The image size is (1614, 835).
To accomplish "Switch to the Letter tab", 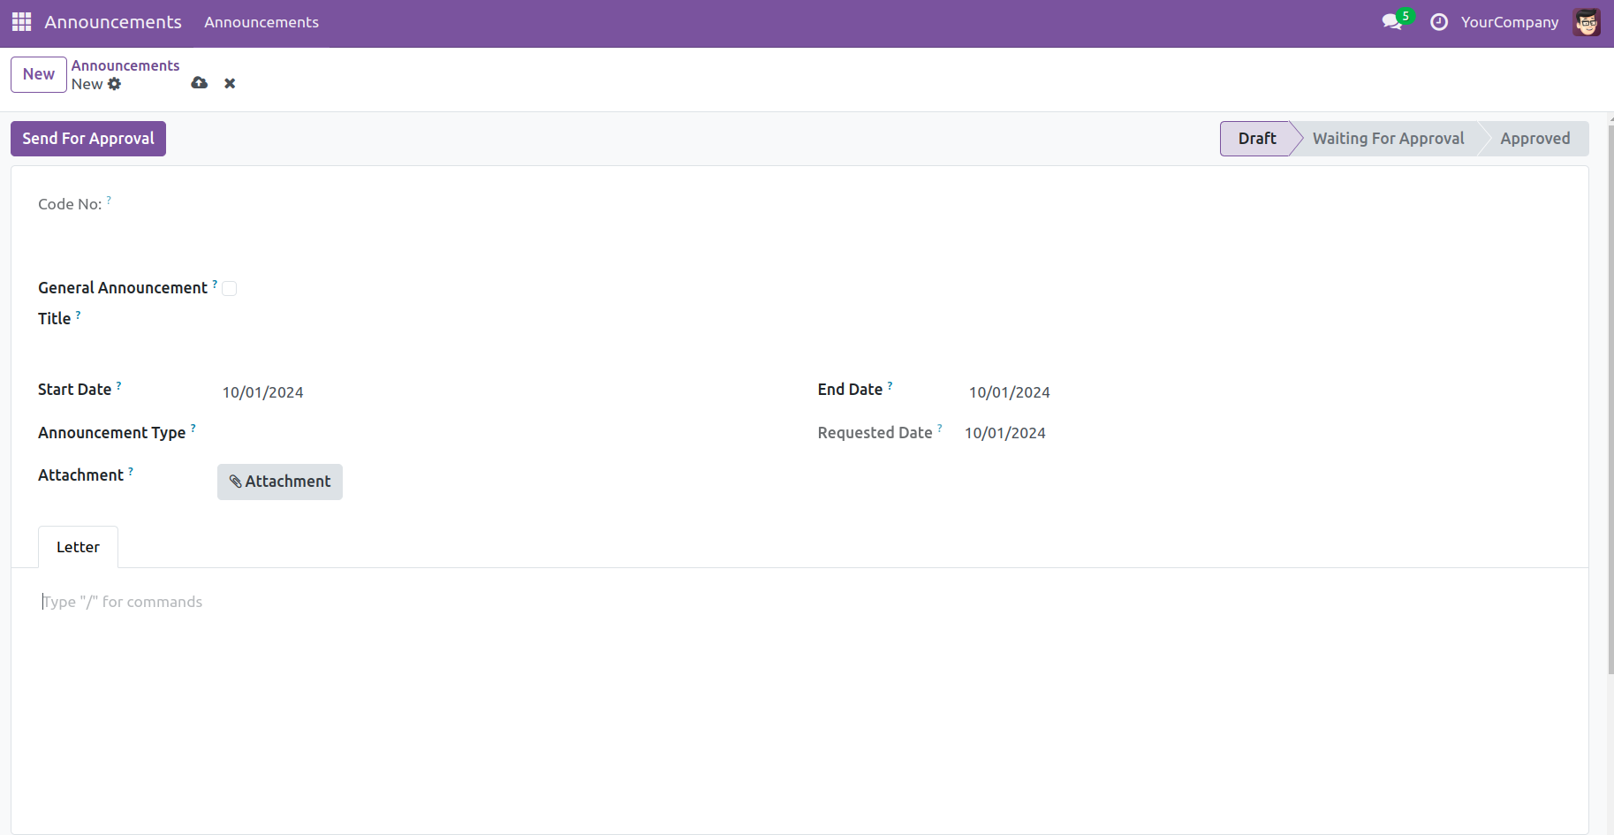I will [x=78, y=547].
